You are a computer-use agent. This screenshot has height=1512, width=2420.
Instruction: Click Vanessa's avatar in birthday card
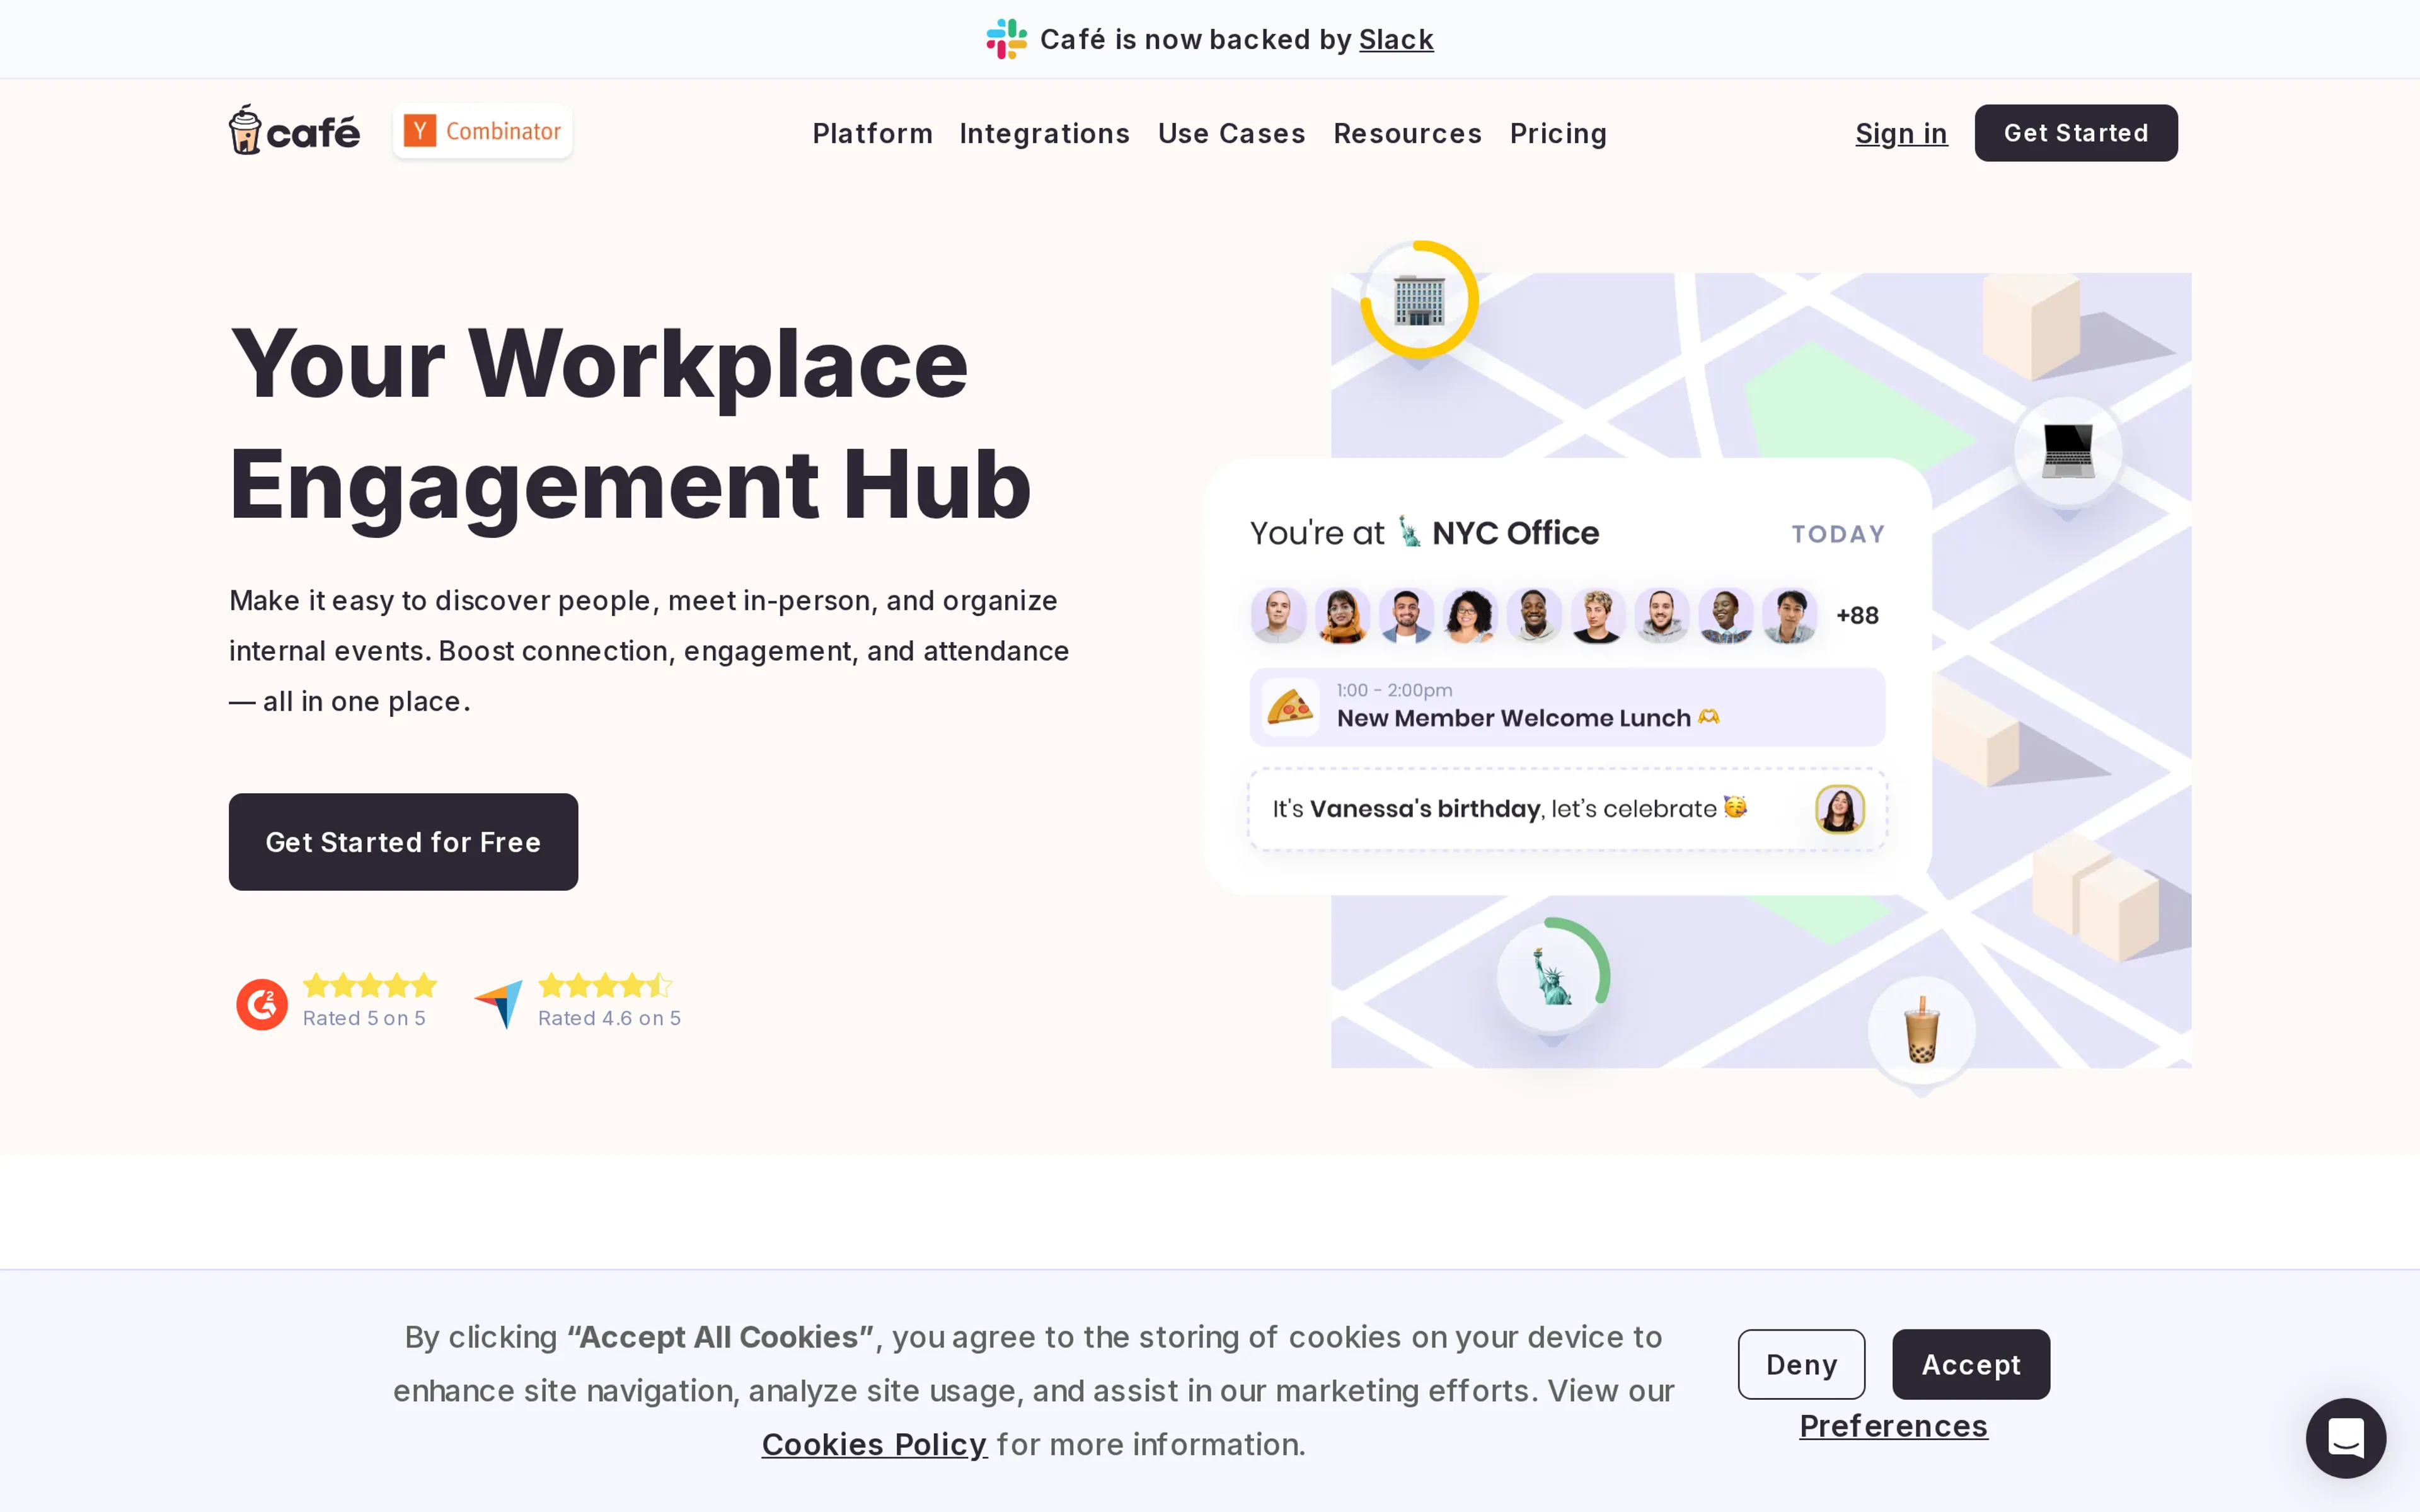point(1839,809)
